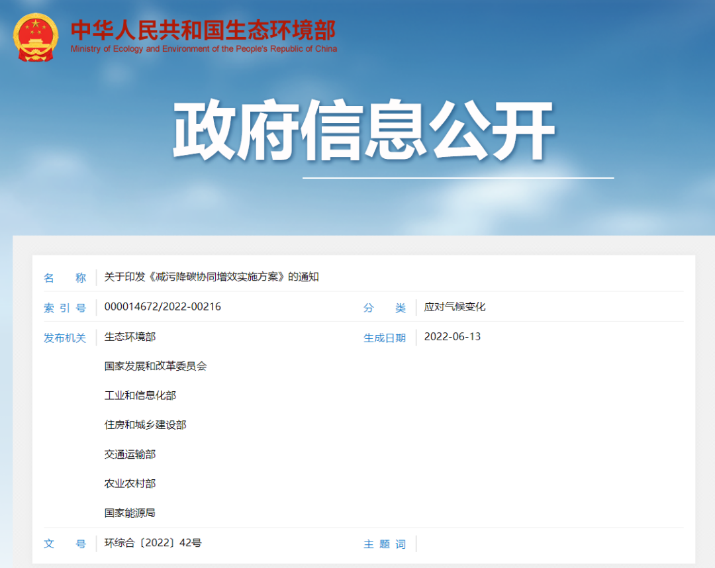Click 农业农村部 in the agency list

[x=130, y=483]
